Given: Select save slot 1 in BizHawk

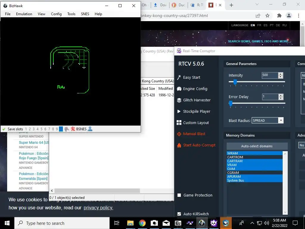Looking at the screenshot, I should [26, 129].
